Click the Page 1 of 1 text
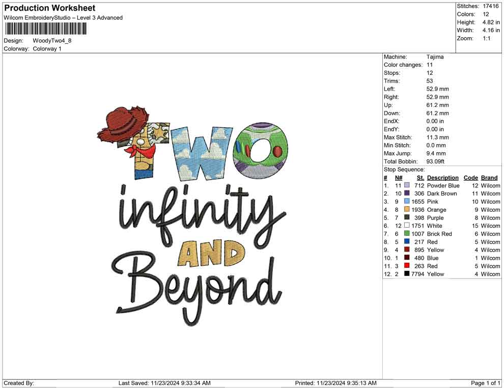504x388 pixels. 485,383
